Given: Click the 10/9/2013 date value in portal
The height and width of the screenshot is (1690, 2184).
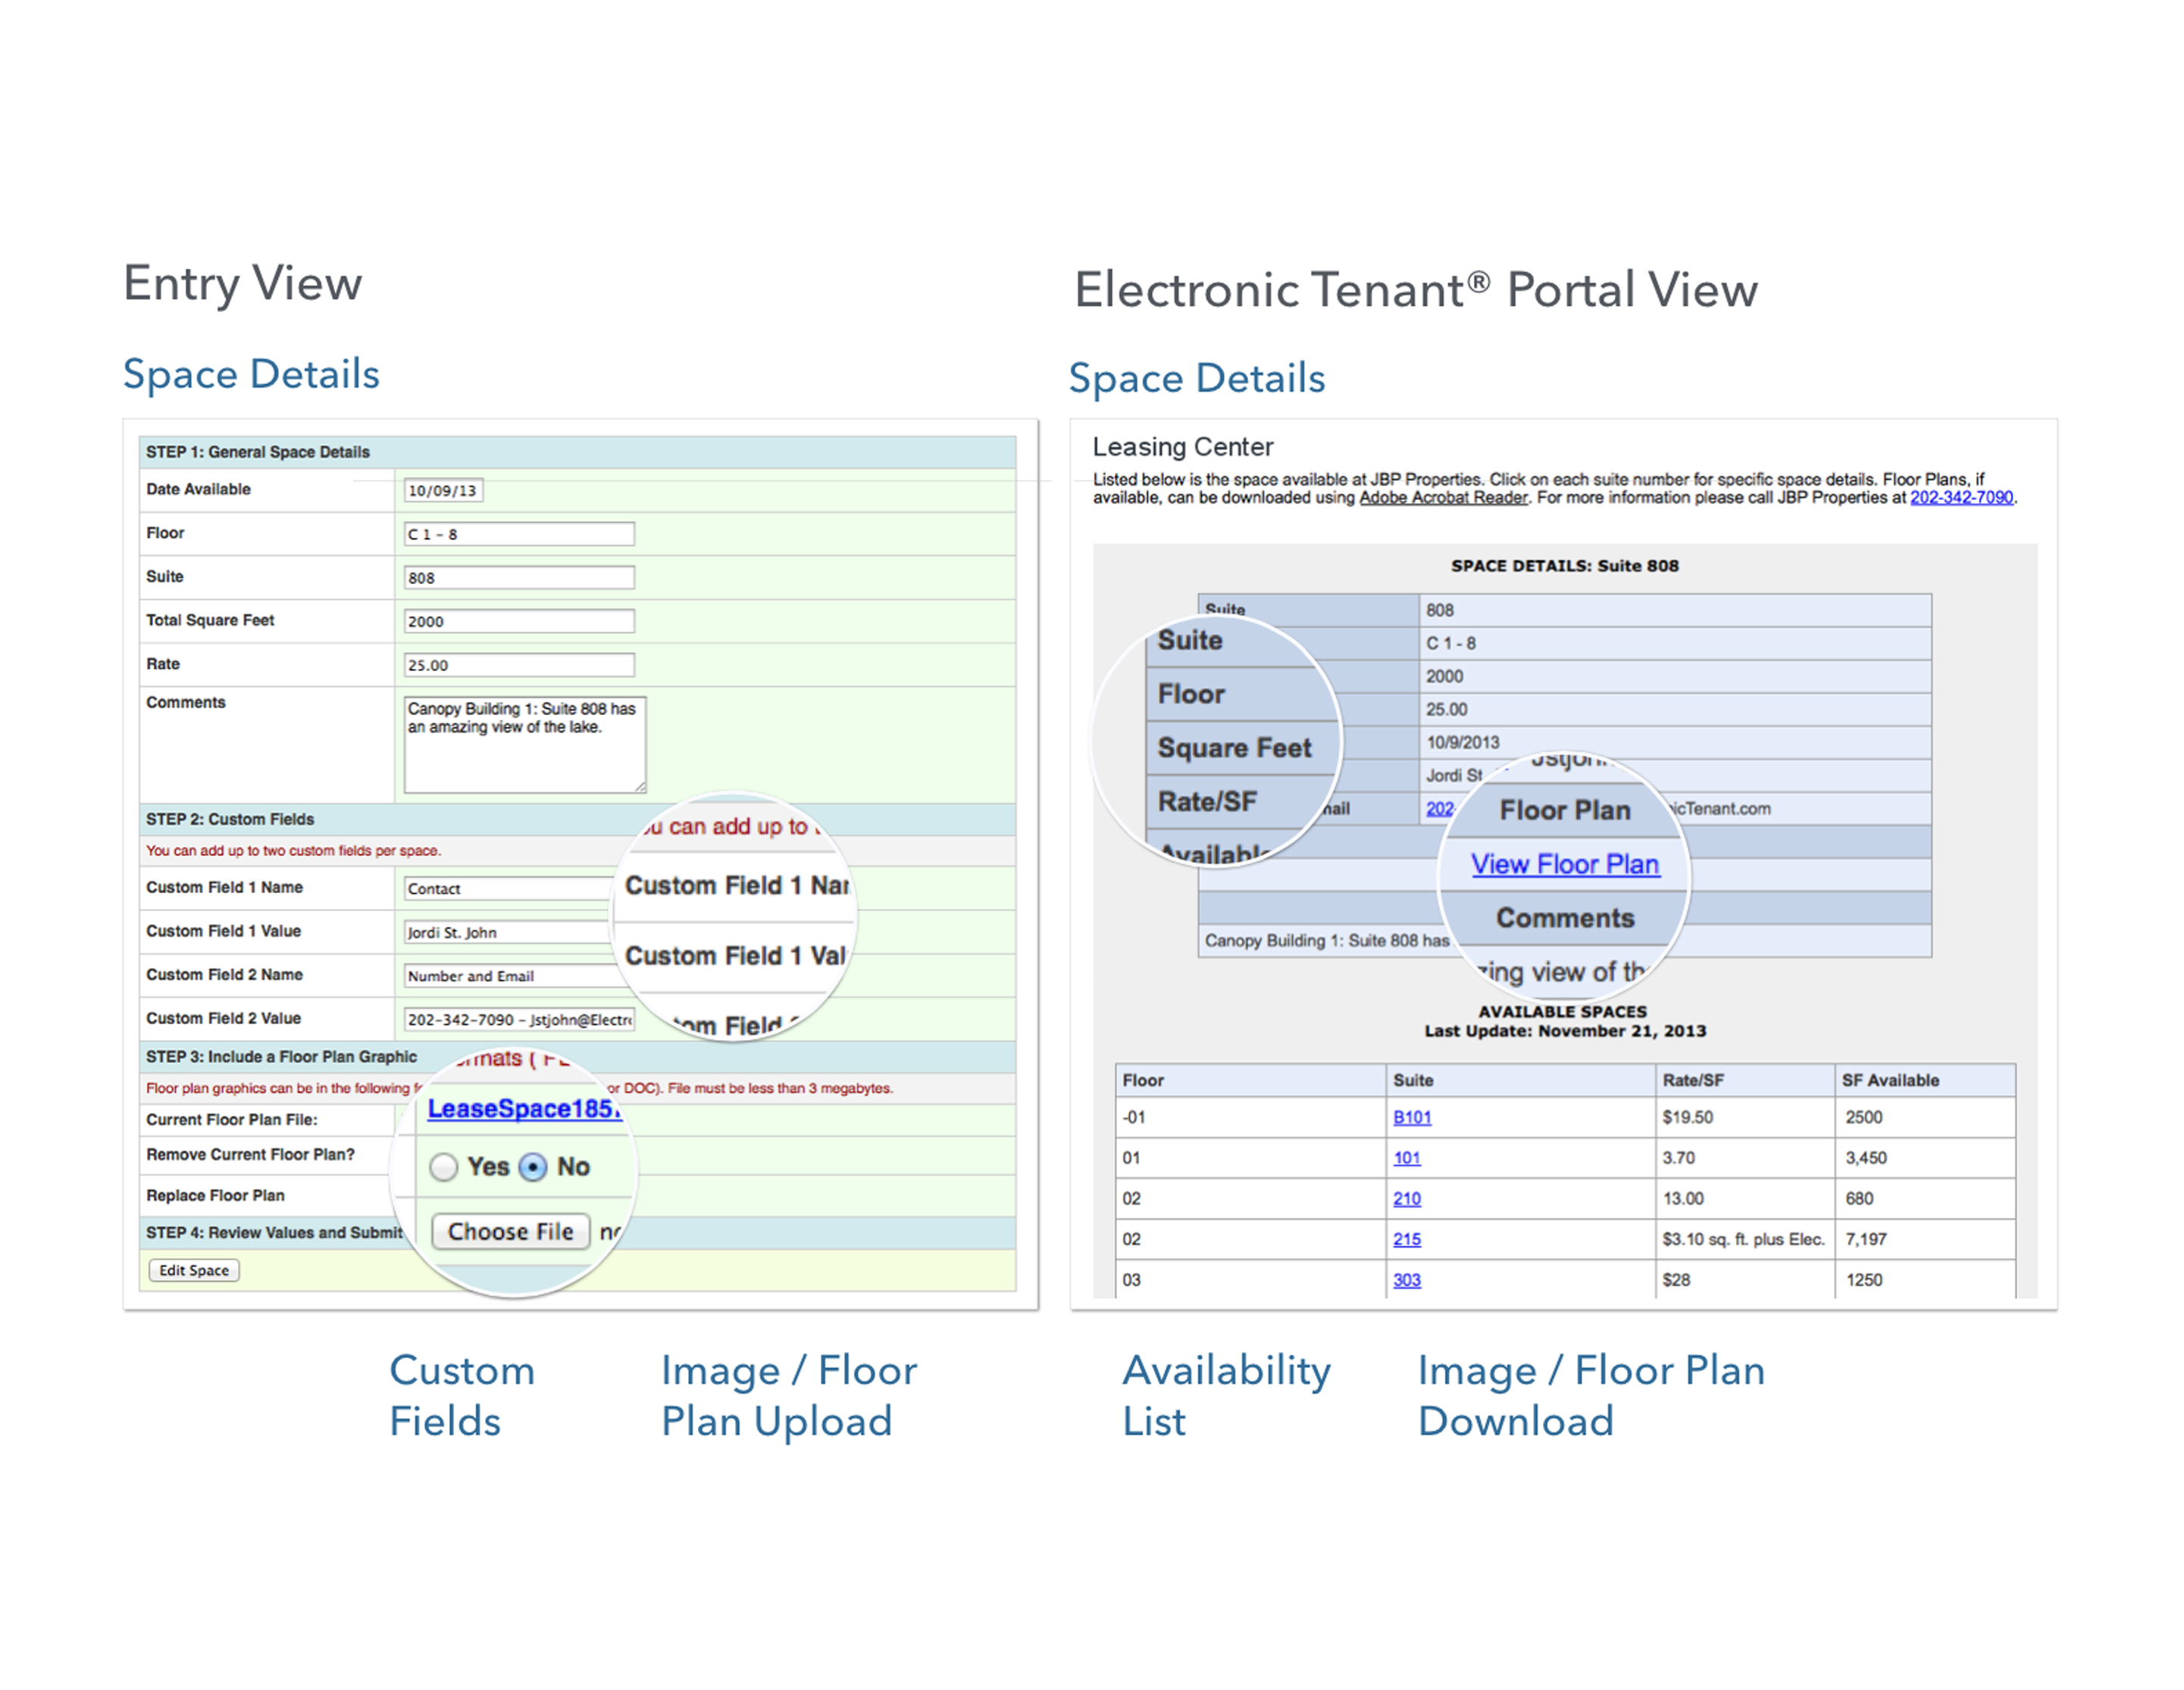Looking at the screenshot, I should [x=1463, y=742].
